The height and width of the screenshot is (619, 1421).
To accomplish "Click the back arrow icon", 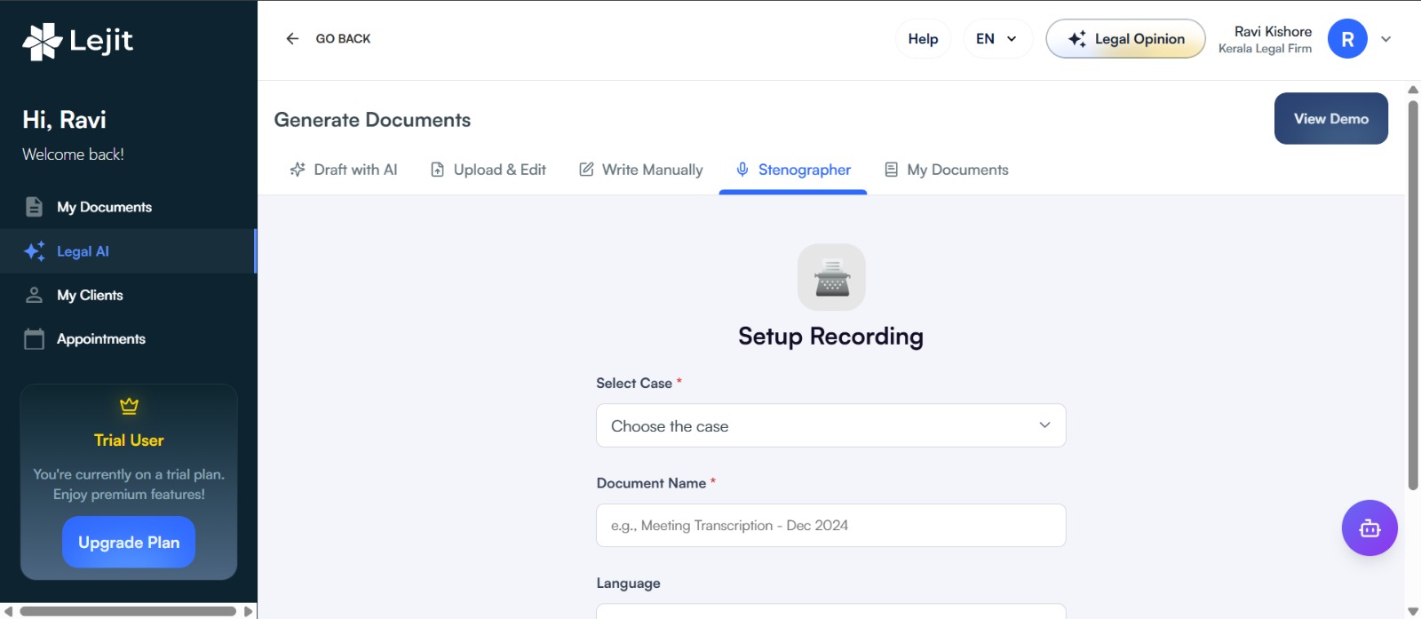I will (292, 39).
